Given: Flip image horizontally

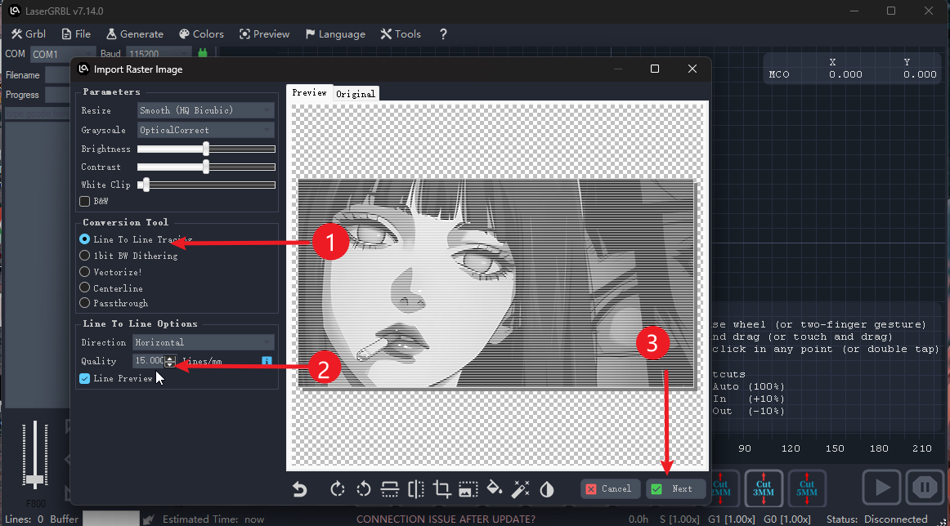Looking at the screenshot, I should click(416, 489).
